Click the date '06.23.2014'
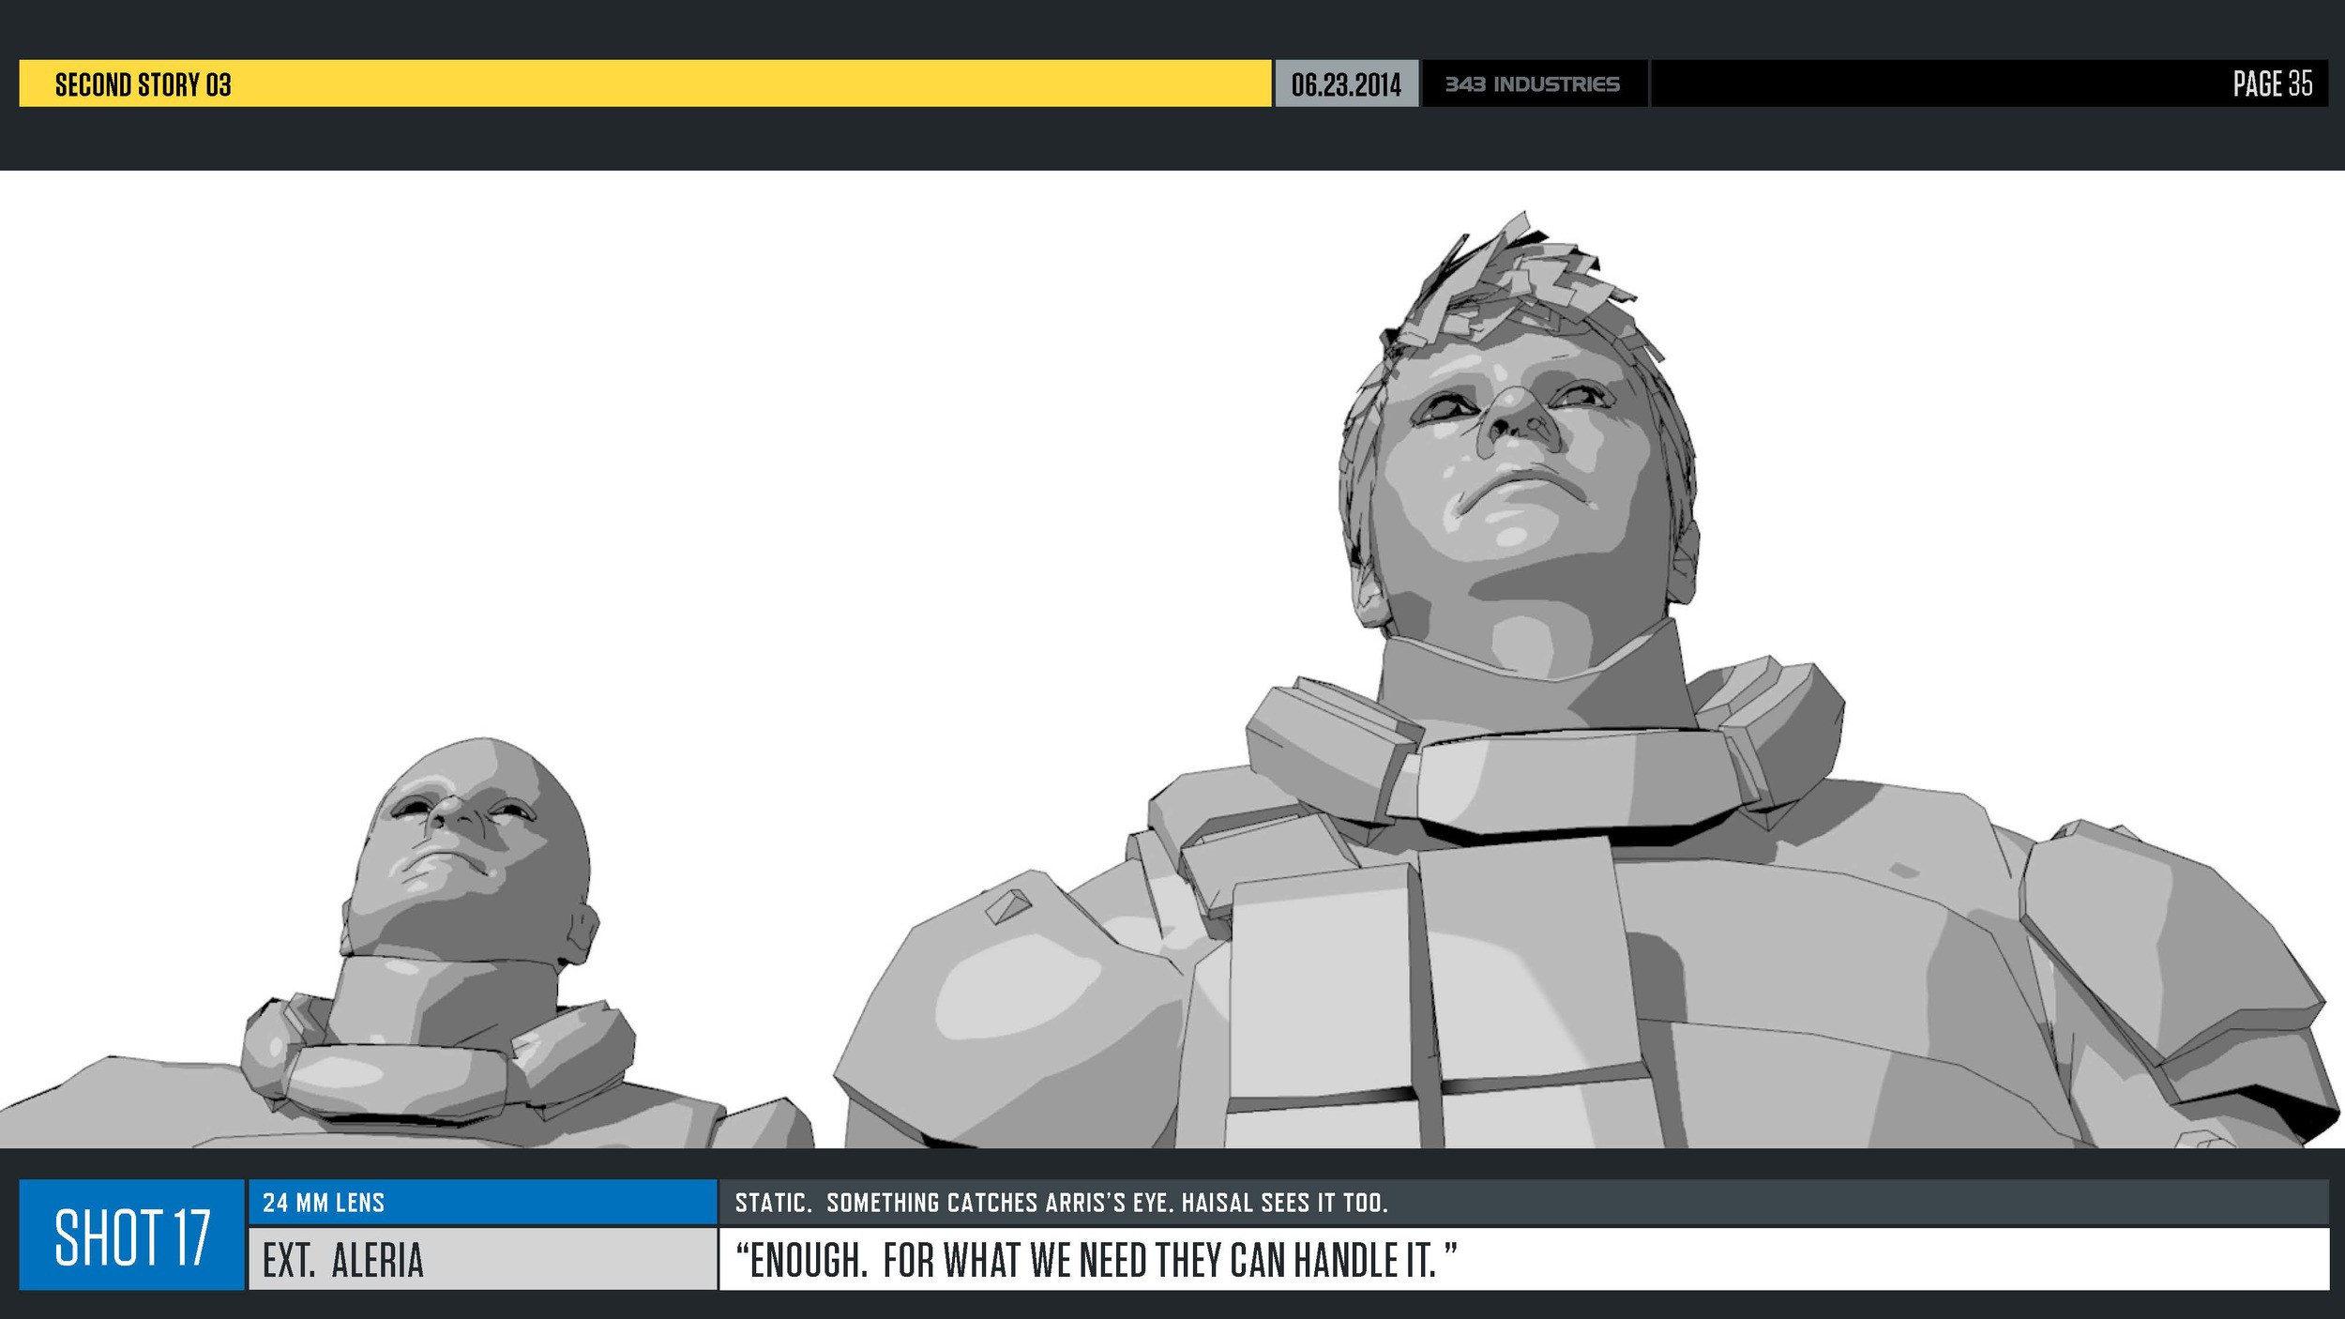This screenshot has width=2345, height=1319. click(1346, 84)
